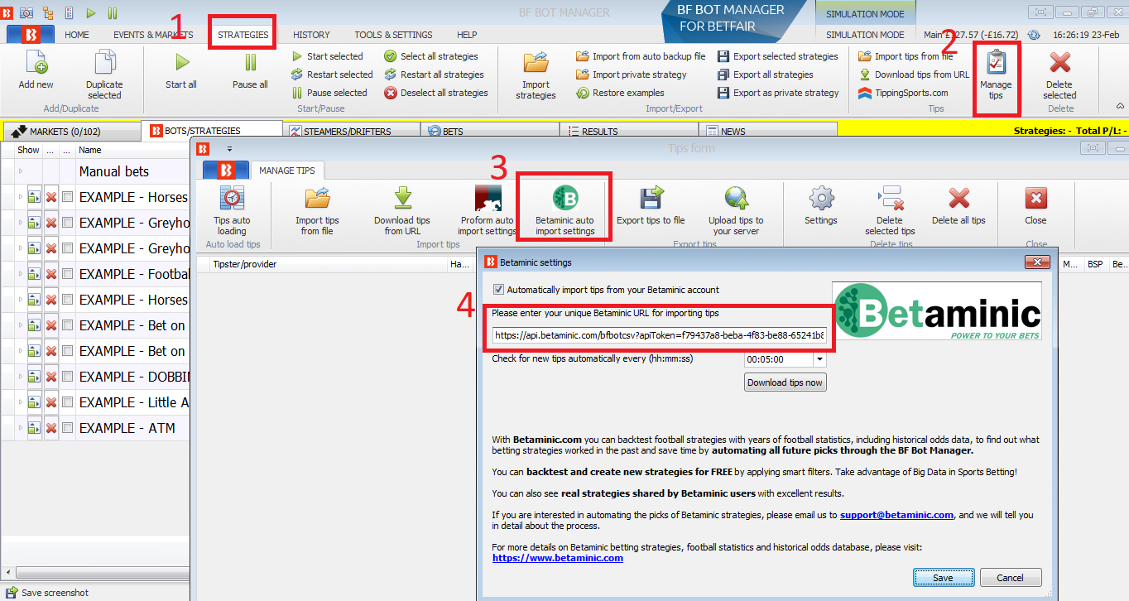Screen dimensions: 1129x601
Task: Click Upload tips to your server
Action: 736,199
